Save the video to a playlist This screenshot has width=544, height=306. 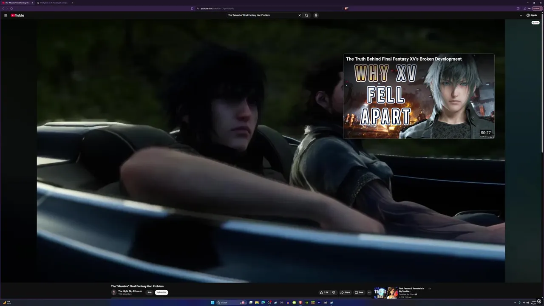359,292
